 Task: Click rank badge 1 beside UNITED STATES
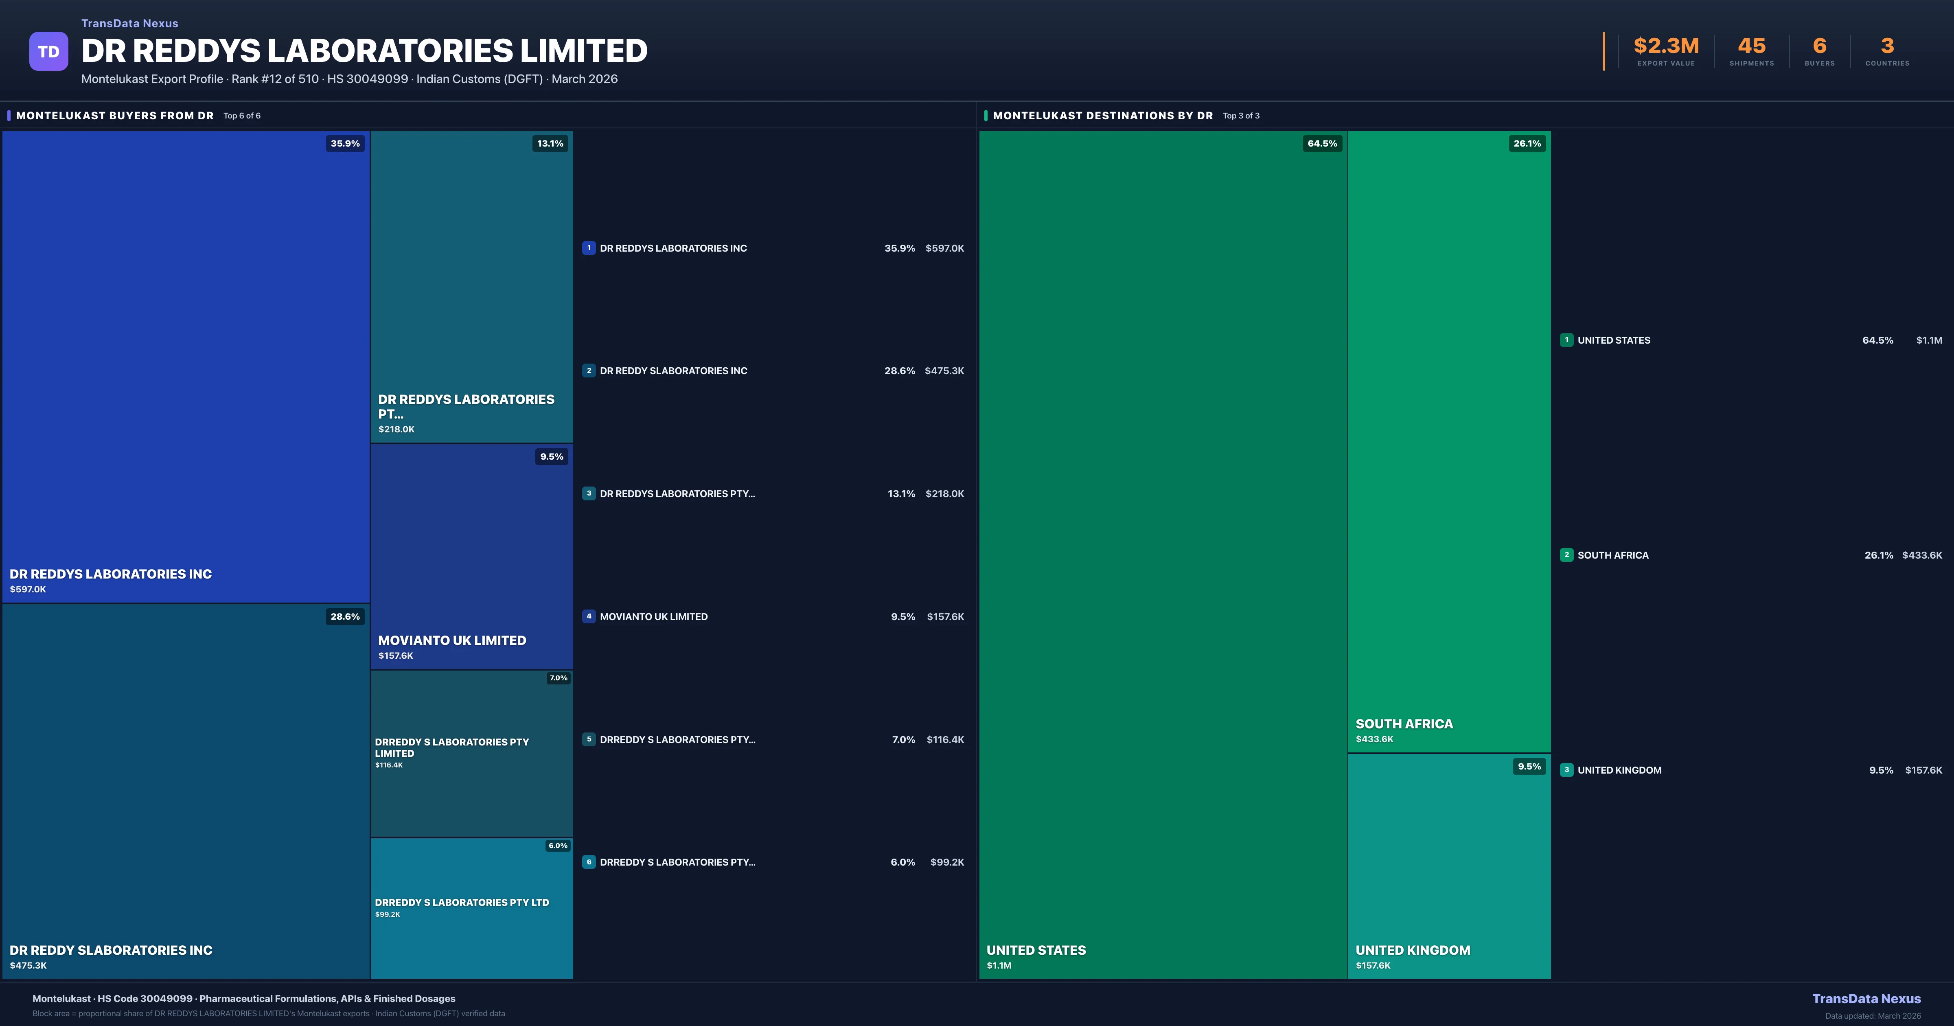click(x=1566, y=340)
